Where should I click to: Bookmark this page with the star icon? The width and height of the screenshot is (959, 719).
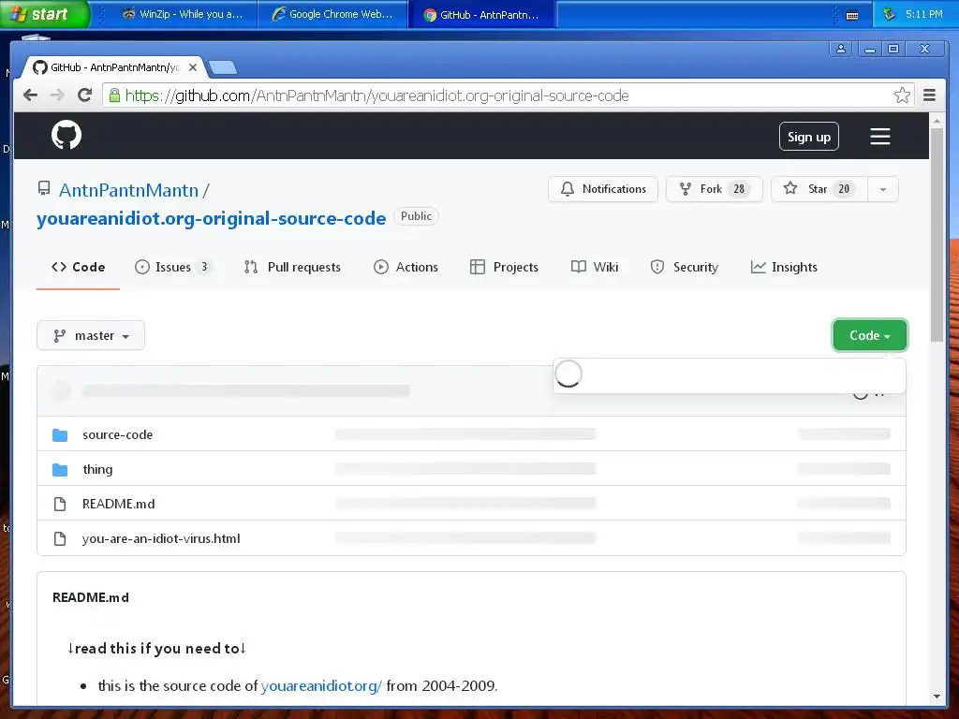coord(902,95)
